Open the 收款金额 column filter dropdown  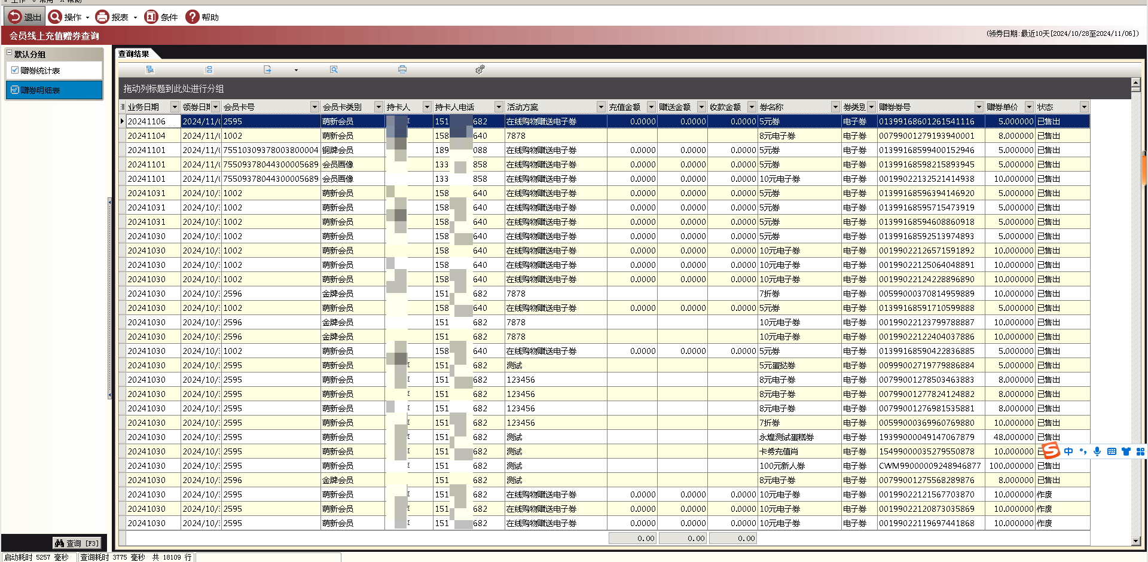pyautogui.click(x=752, y=107)
